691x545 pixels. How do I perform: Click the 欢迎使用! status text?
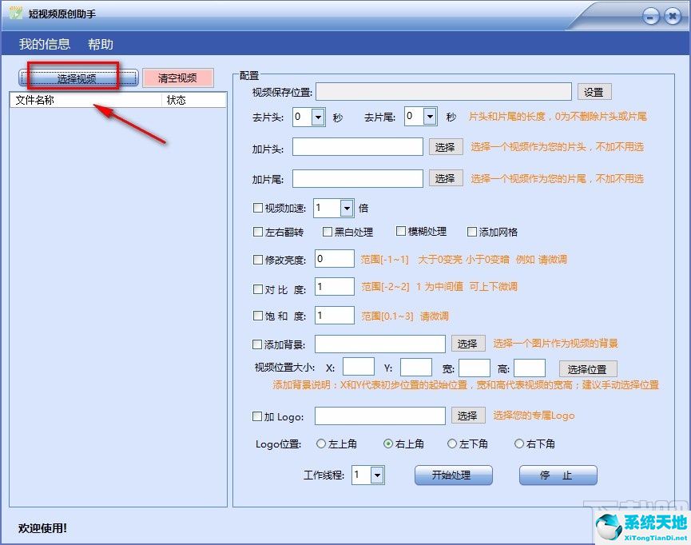click(43, 527)
